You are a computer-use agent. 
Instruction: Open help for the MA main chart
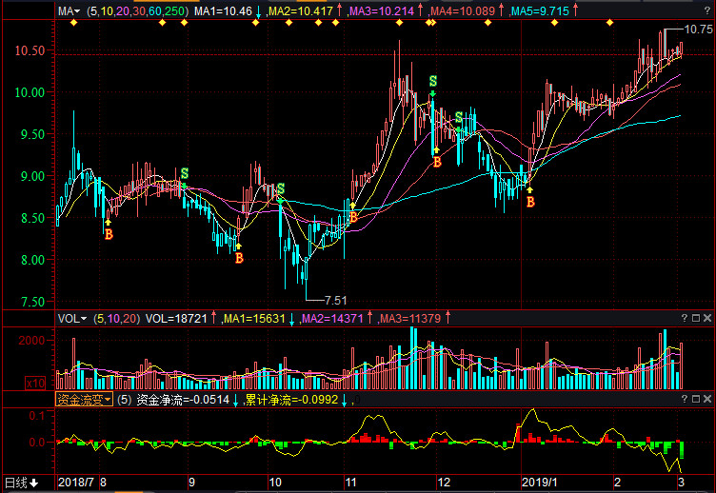click(x=707, y=10)
